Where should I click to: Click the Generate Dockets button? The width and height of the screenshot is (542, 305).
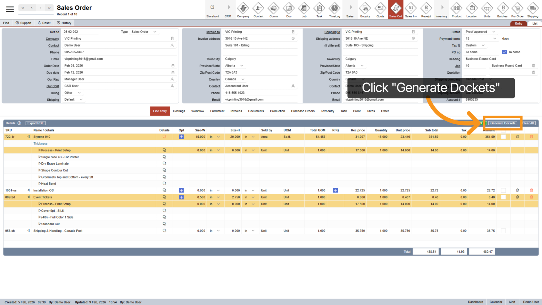tap(503, 123)
